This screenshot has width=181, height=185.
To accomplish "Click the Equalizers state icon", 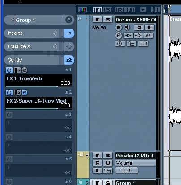I will [x=69, y=46].
